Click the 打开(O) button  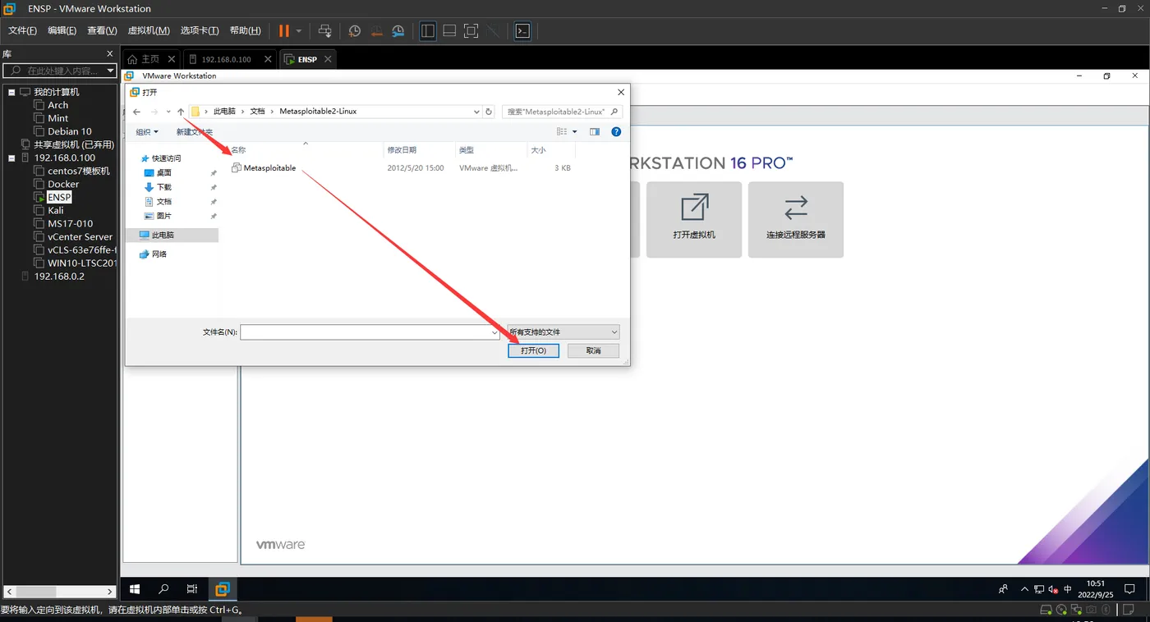click(533, 350)
